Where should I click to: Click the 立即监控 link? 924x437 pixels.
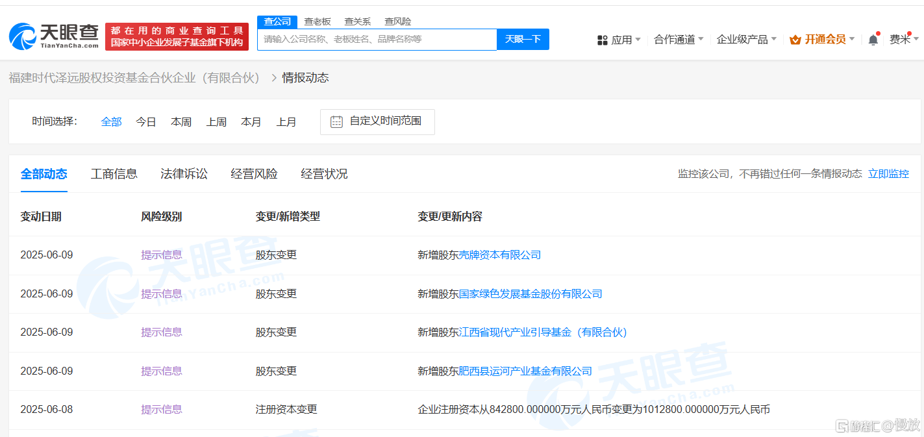(x=888, y=173)
